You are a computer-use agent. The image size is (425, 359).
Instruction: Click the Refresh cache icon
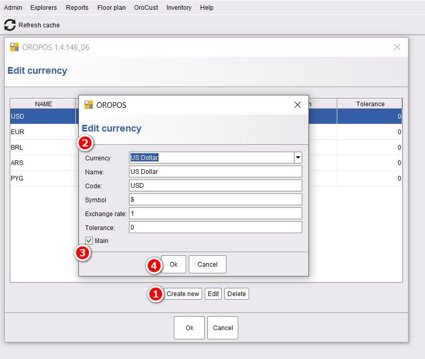click(x=10, y=25)
